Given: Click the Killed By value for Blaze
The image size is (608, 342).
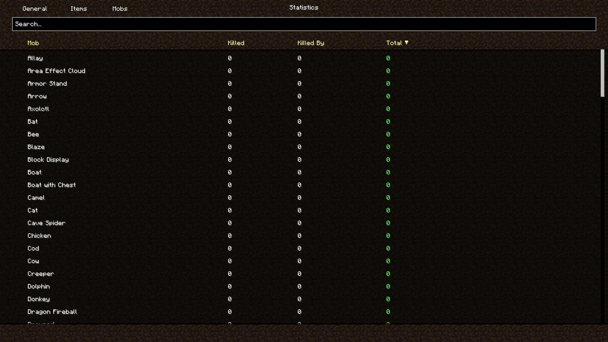Looking at the screenshot, I should tap(299, 147).
